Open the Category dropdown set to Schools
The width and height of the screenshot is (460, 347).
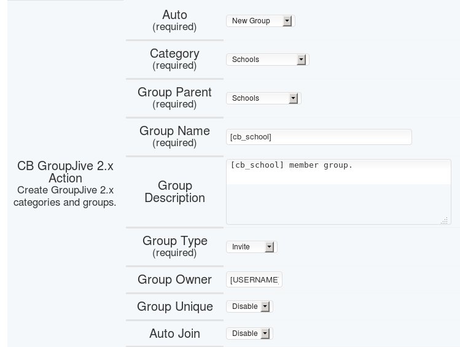(x=268, y=60)
